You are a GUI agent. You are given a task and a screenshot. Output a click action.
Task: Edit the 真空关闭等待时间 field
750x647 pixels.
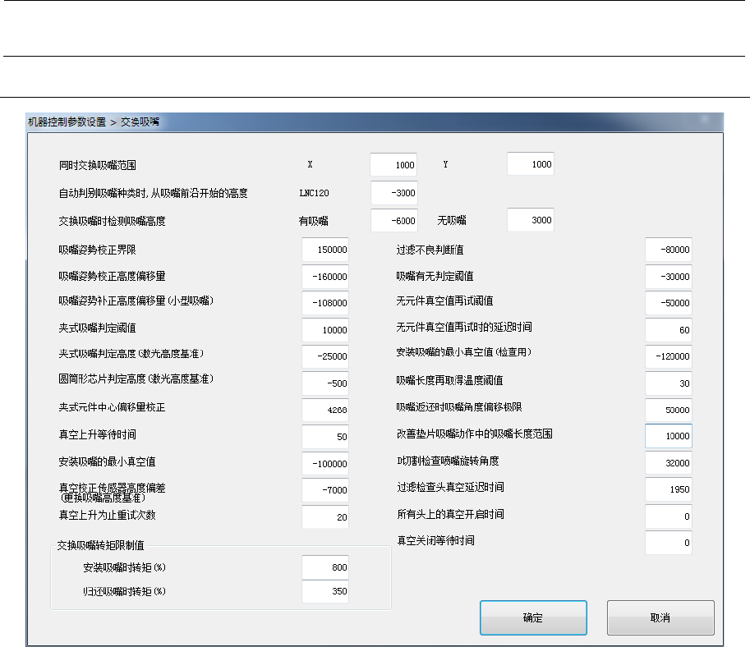[x=668, y=543]
